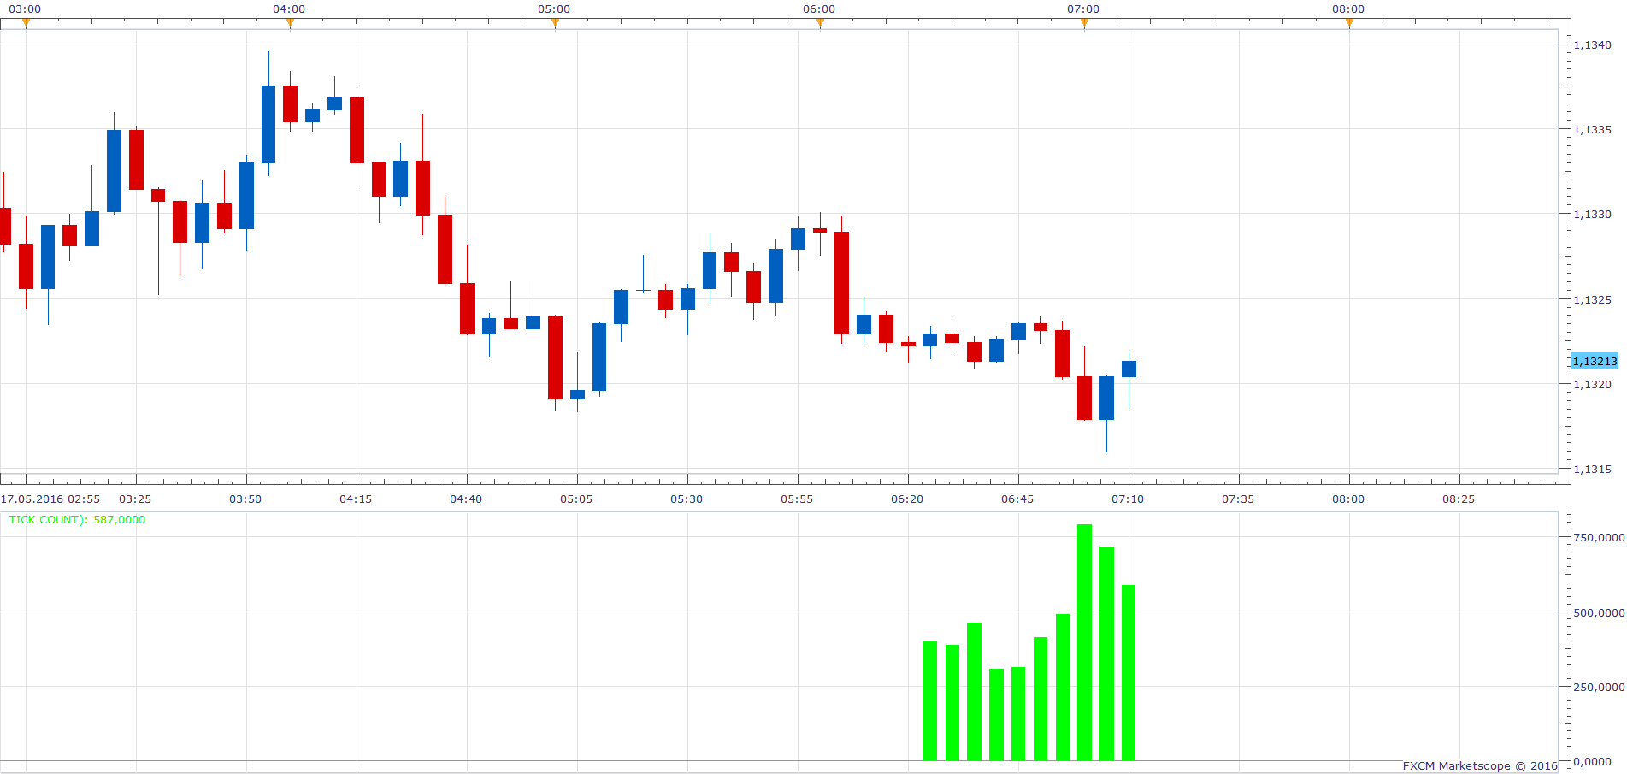
Task: Click the tallest blue candle peaking above 1,1335
Action: [268, 124]
